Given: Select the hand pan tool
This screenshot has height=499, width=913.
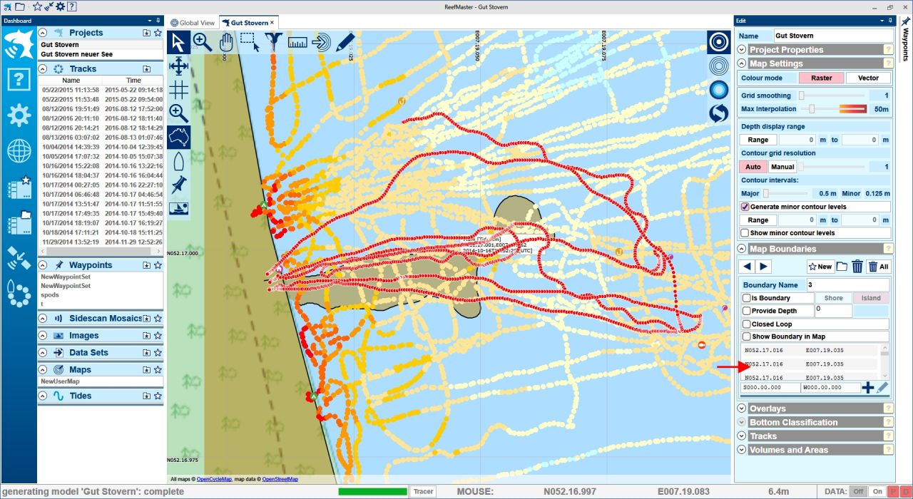Looking at the screenshot, I should [x=226, y=42].
